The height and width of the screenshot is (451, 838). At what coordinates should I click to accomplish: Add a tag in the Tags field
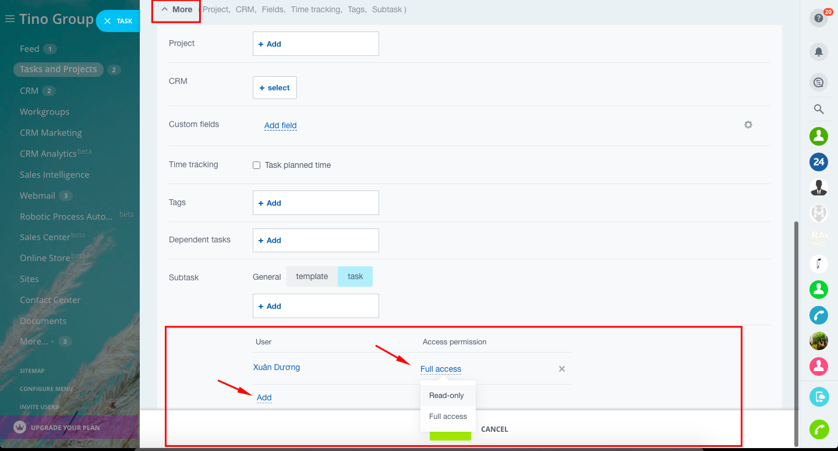(316, 203)
